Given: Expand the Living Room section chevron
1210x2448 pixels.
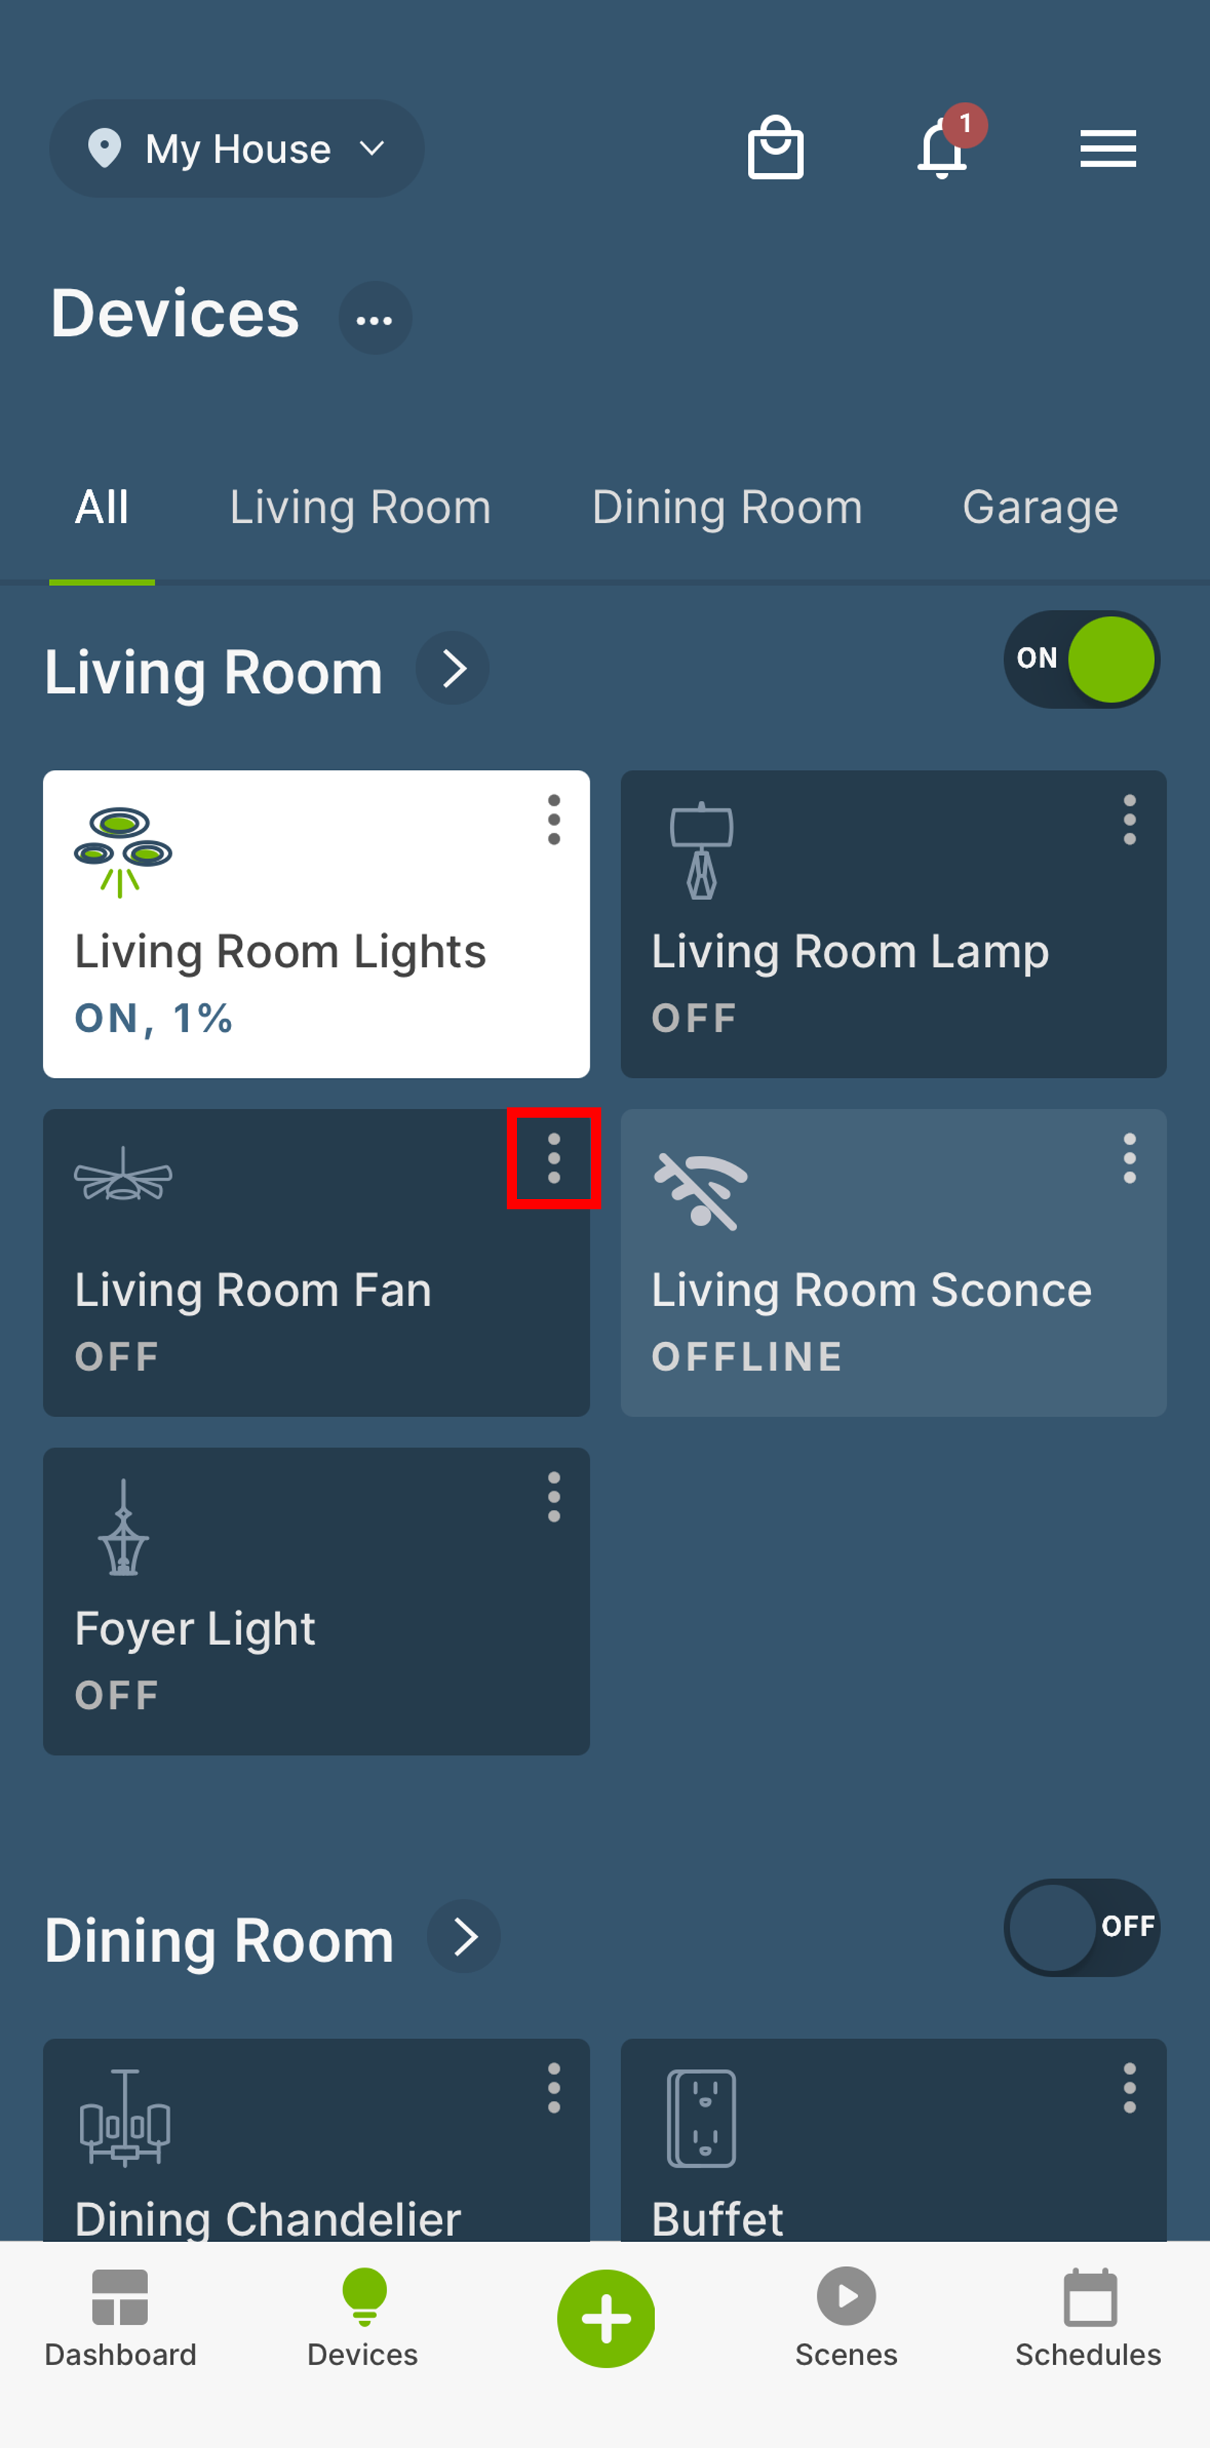Looking at the screenshot, I should 452,668.
